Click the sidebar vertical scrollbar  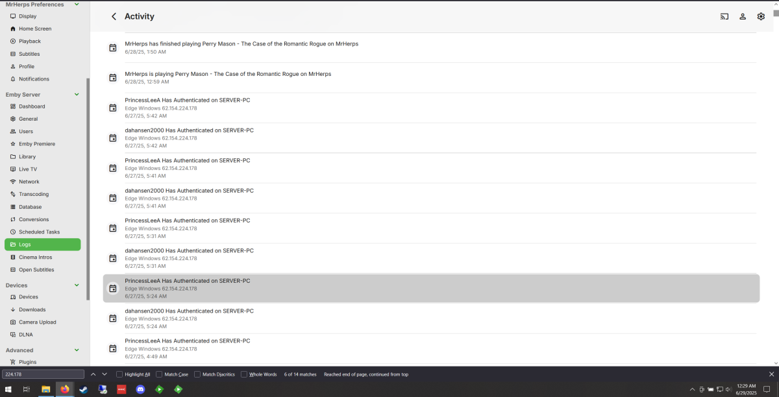pos(88,189)
